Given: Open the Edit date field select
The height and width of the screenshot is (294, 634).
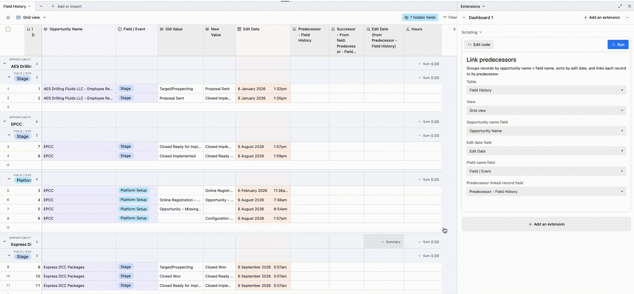Looking at the screenshot, I should tap(546, 151).
